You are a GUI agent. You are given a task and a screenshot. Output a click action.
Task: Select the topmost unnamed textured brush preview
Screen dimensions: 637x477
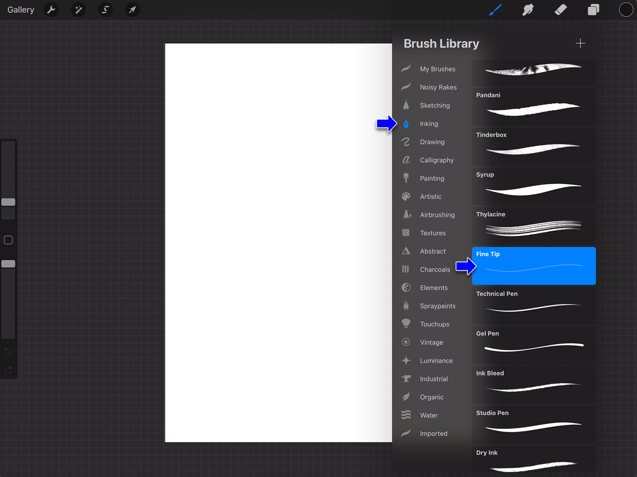534,73
